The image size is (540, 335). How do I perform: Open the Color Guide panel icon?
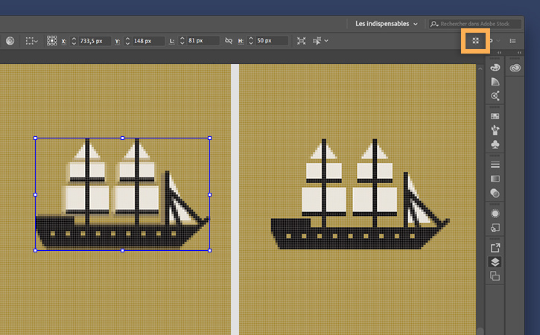click(x=495, y=82)
